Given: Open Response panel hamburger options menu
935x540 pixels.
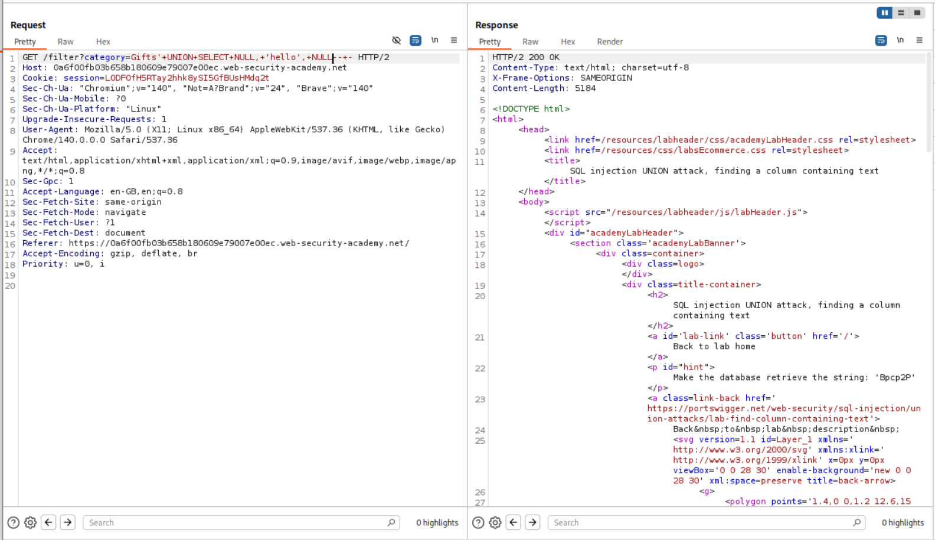Looking at the screenshot, I should pyautogui.click(x=919, y=41).
